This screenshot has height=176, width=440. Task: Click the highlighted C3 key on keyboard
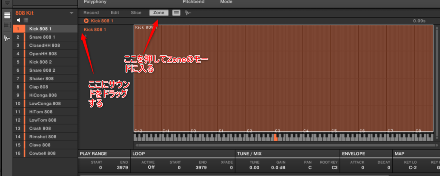tap(275, 137)
